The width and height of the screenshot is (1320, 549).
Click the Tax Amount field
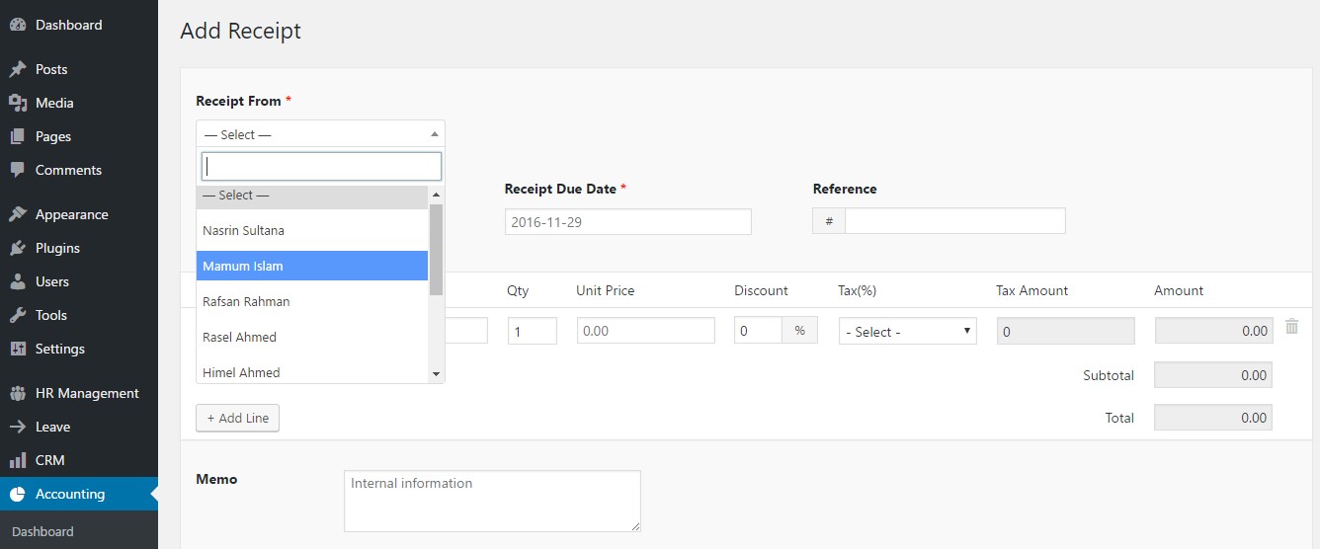(1065, 331)
